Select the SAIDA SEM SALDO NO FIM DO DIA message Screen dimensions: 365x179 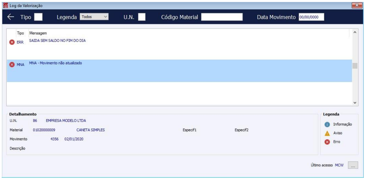click(x=57, y=41)
